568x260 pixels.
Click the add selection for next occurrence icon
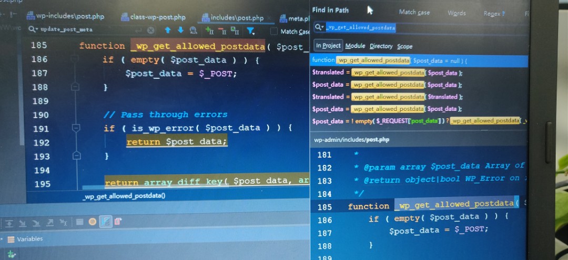pyautogui.click(x=209, y=30)
